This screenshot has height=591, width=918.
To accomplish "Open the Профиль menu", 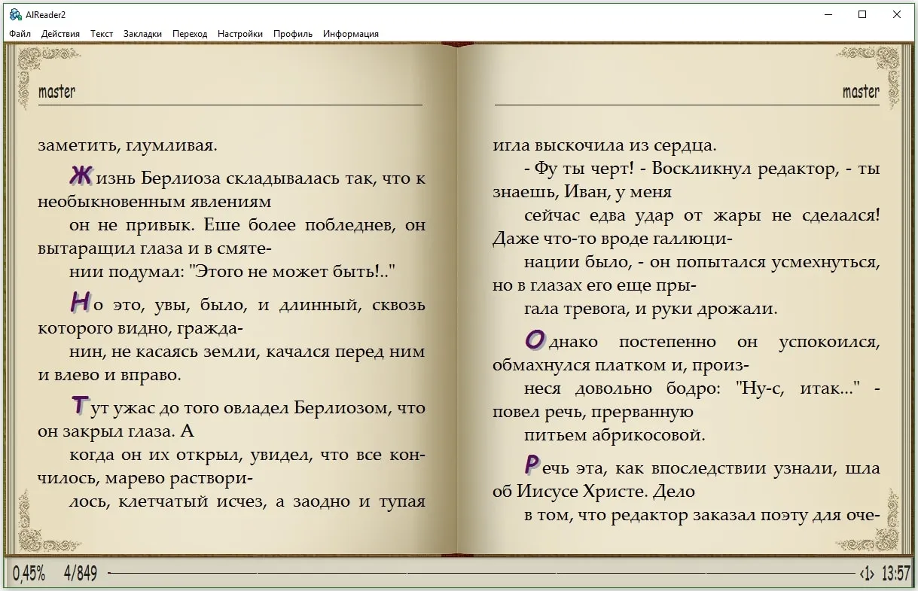I will click(293, 34).
